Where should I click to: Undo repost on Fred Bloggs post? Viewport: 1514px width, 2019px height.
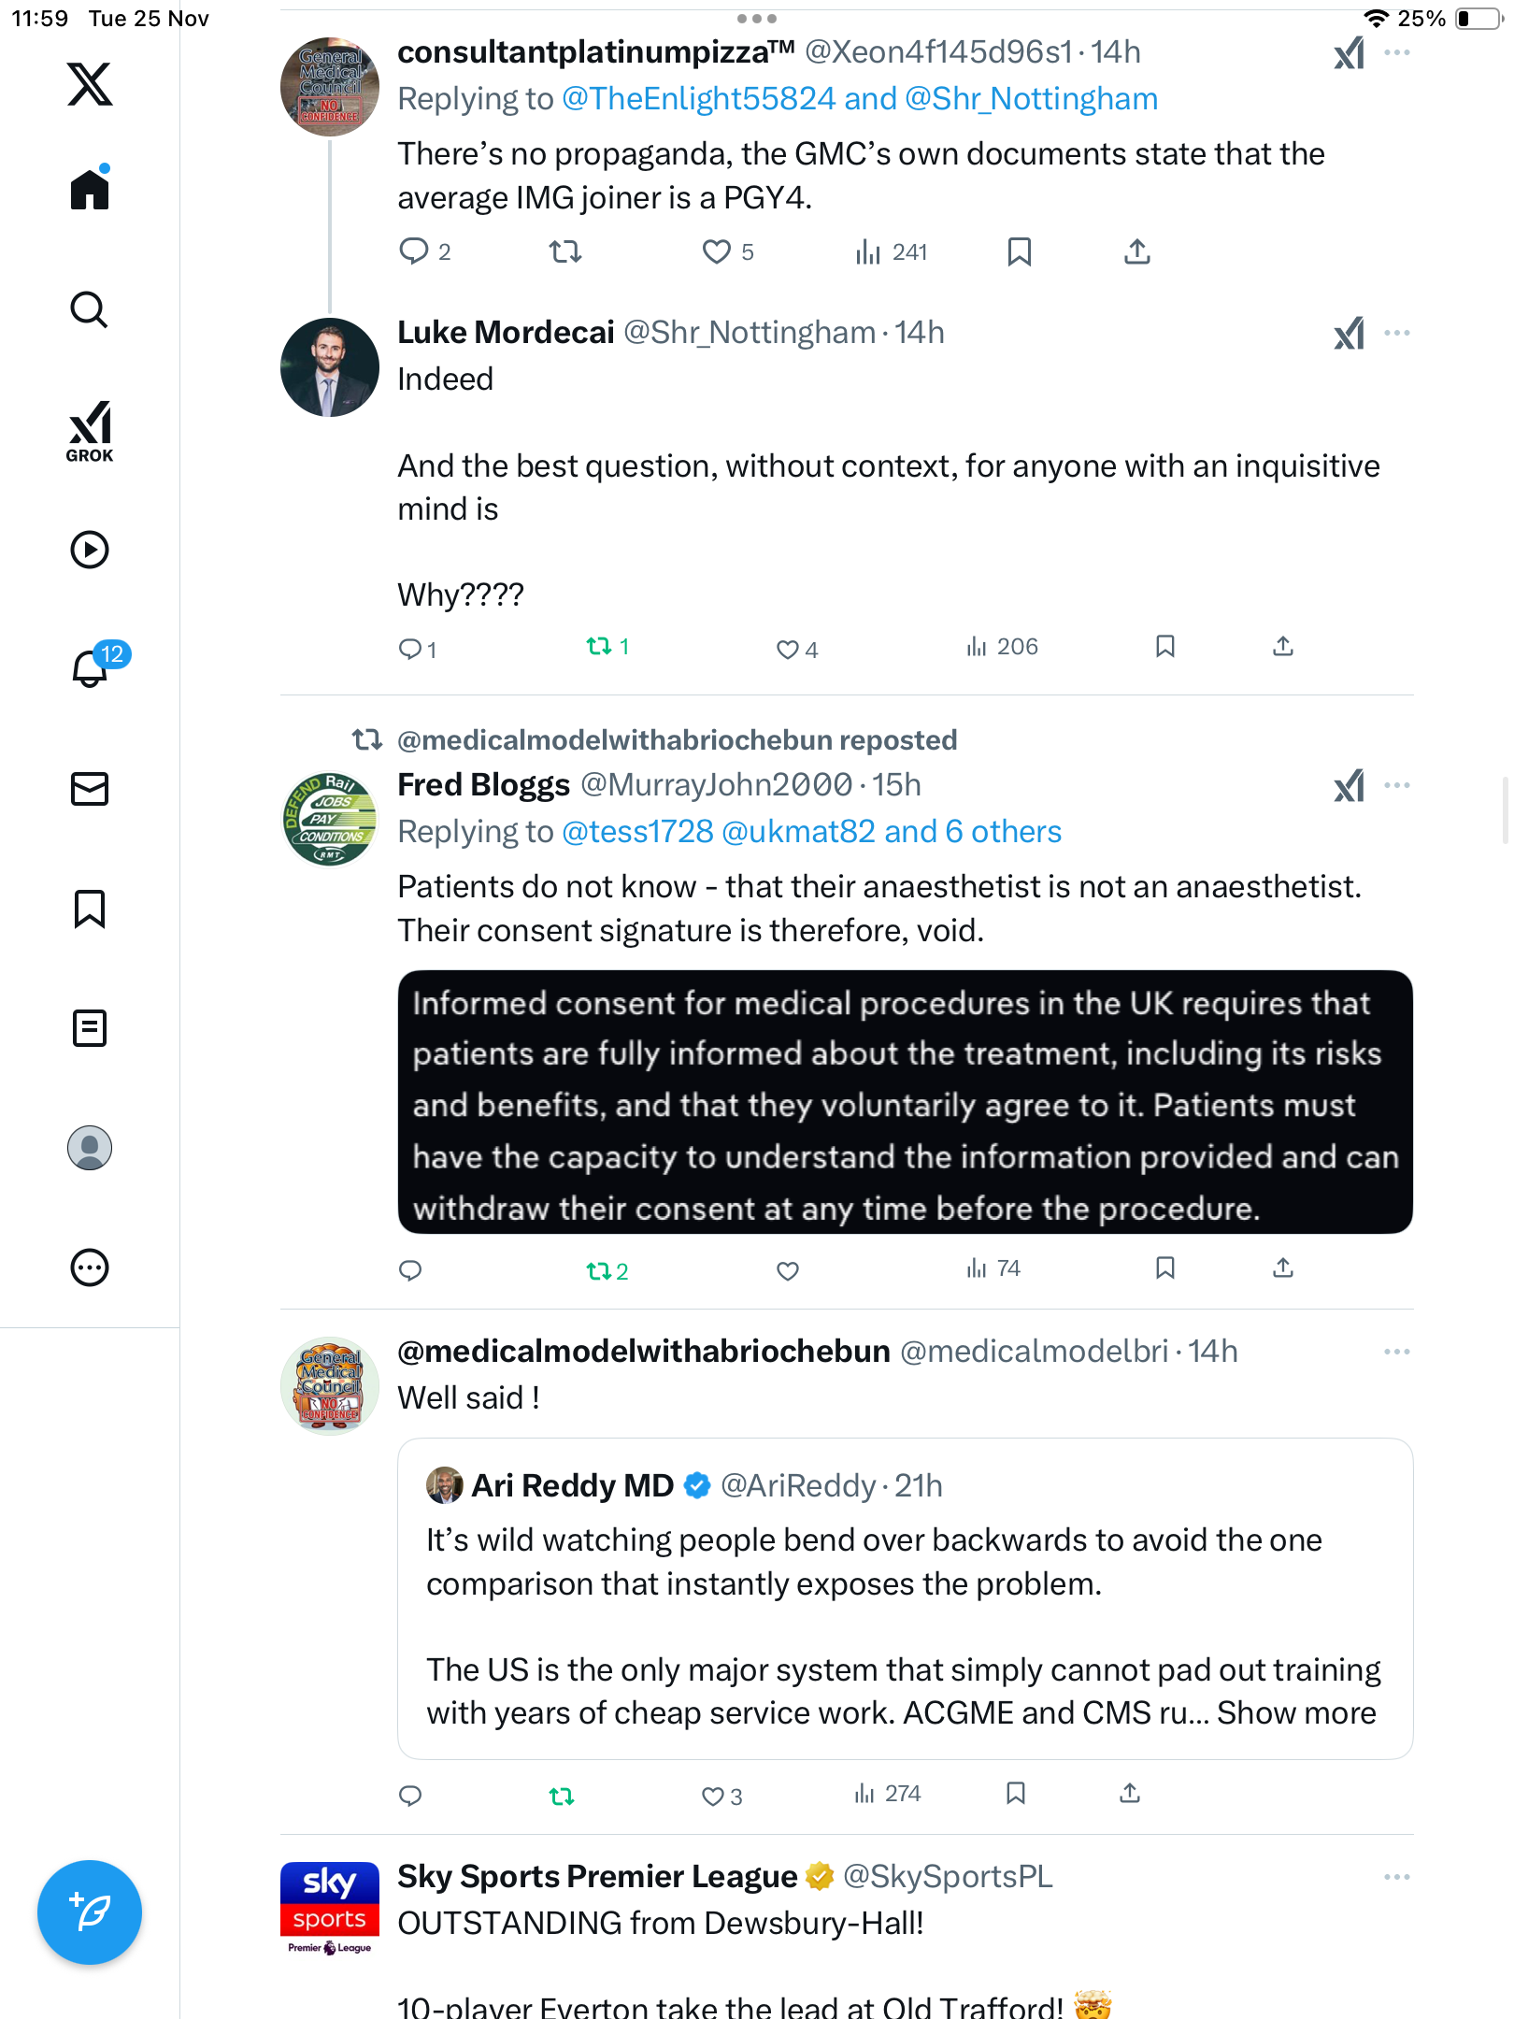pyautogui.click(x=599, y=1270)
